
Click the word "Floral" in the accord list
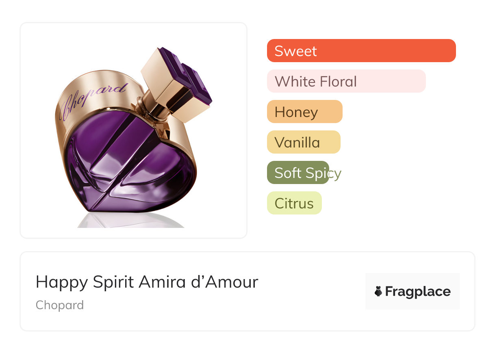pos(338,81)
